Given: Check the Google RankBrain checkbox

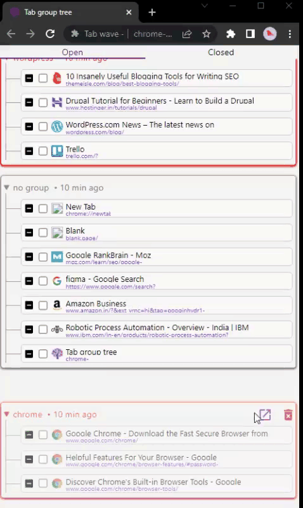Looking at the screenshot, I should coord(43,257).
